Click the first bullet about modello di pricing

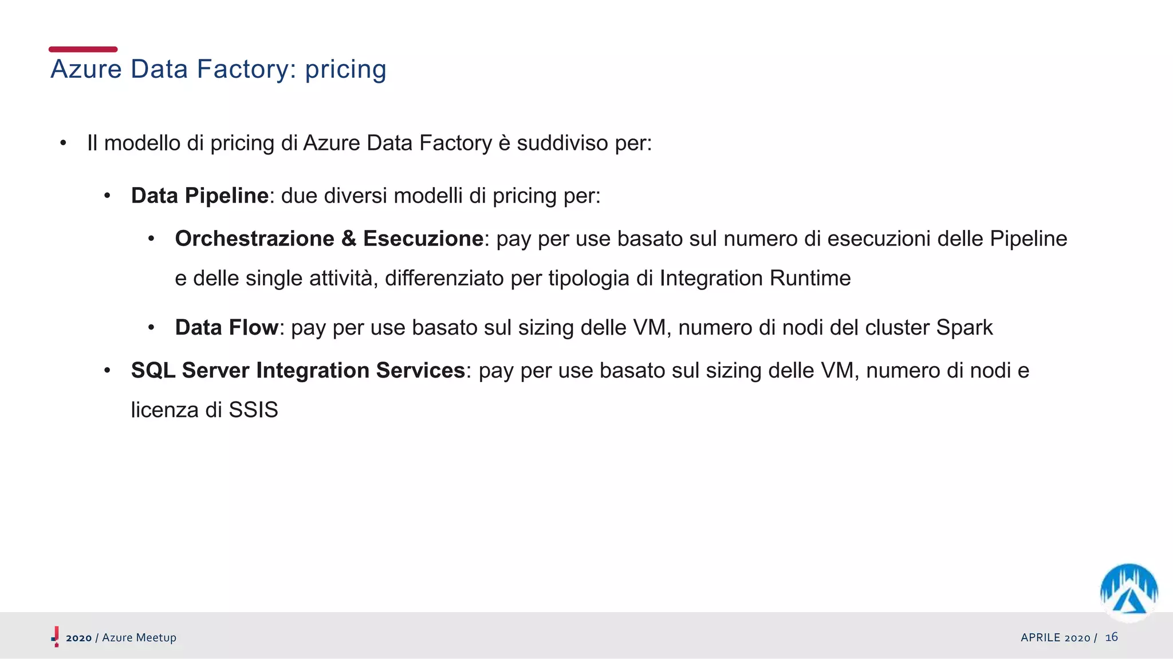coord(369,143)
